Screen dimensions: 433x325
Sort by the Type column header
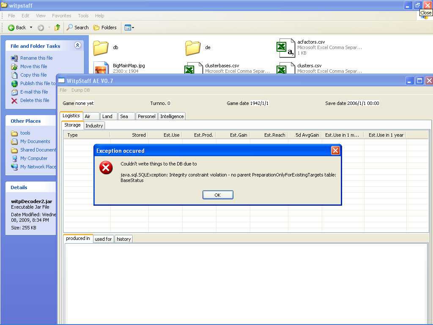(87, 135)
